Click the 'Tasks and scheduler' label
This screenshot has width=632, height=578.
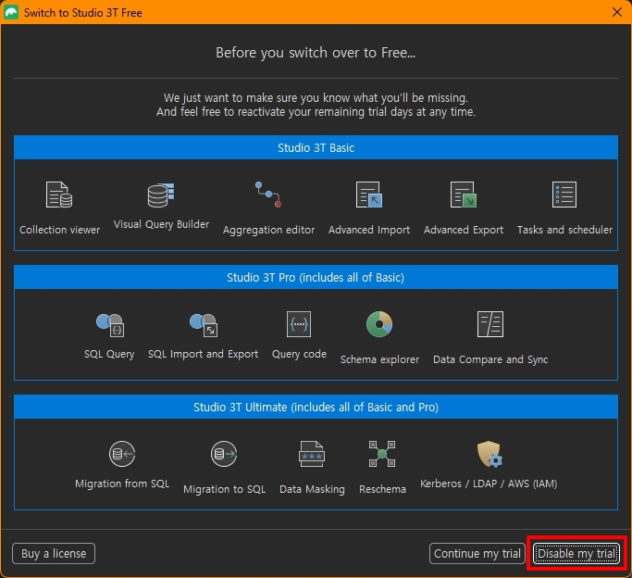click(564, 230)
